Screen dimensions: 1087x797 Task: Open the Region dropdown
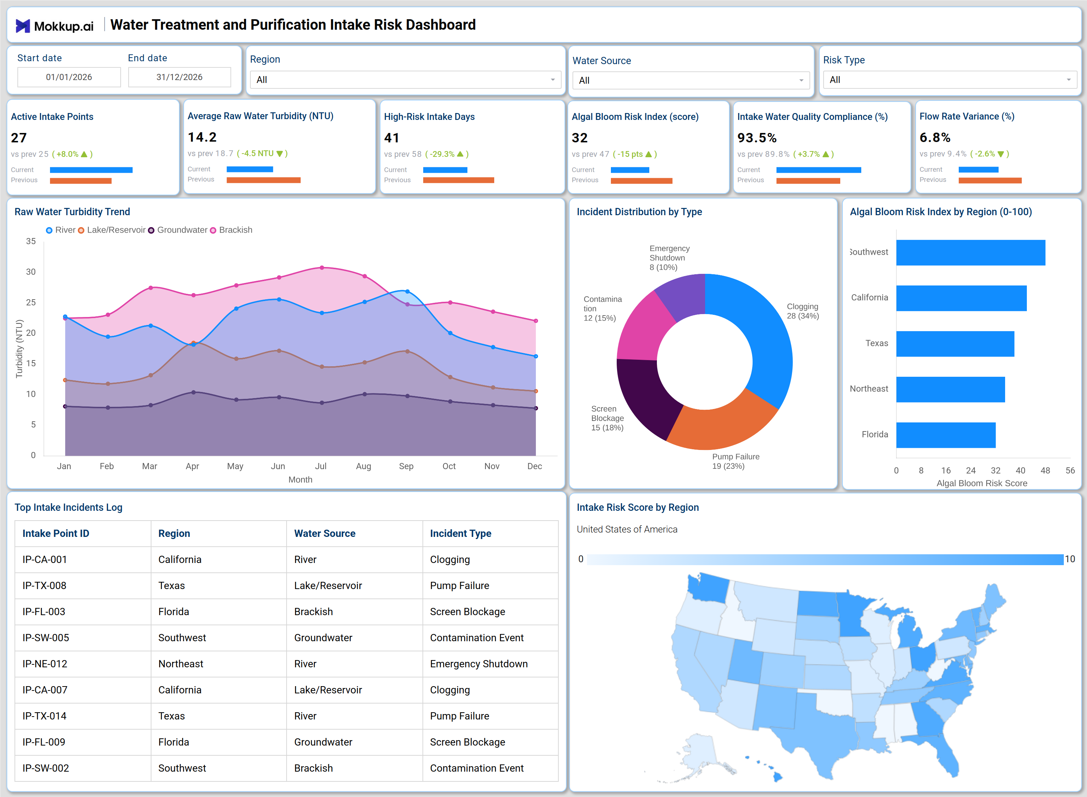tap(405, 80)
